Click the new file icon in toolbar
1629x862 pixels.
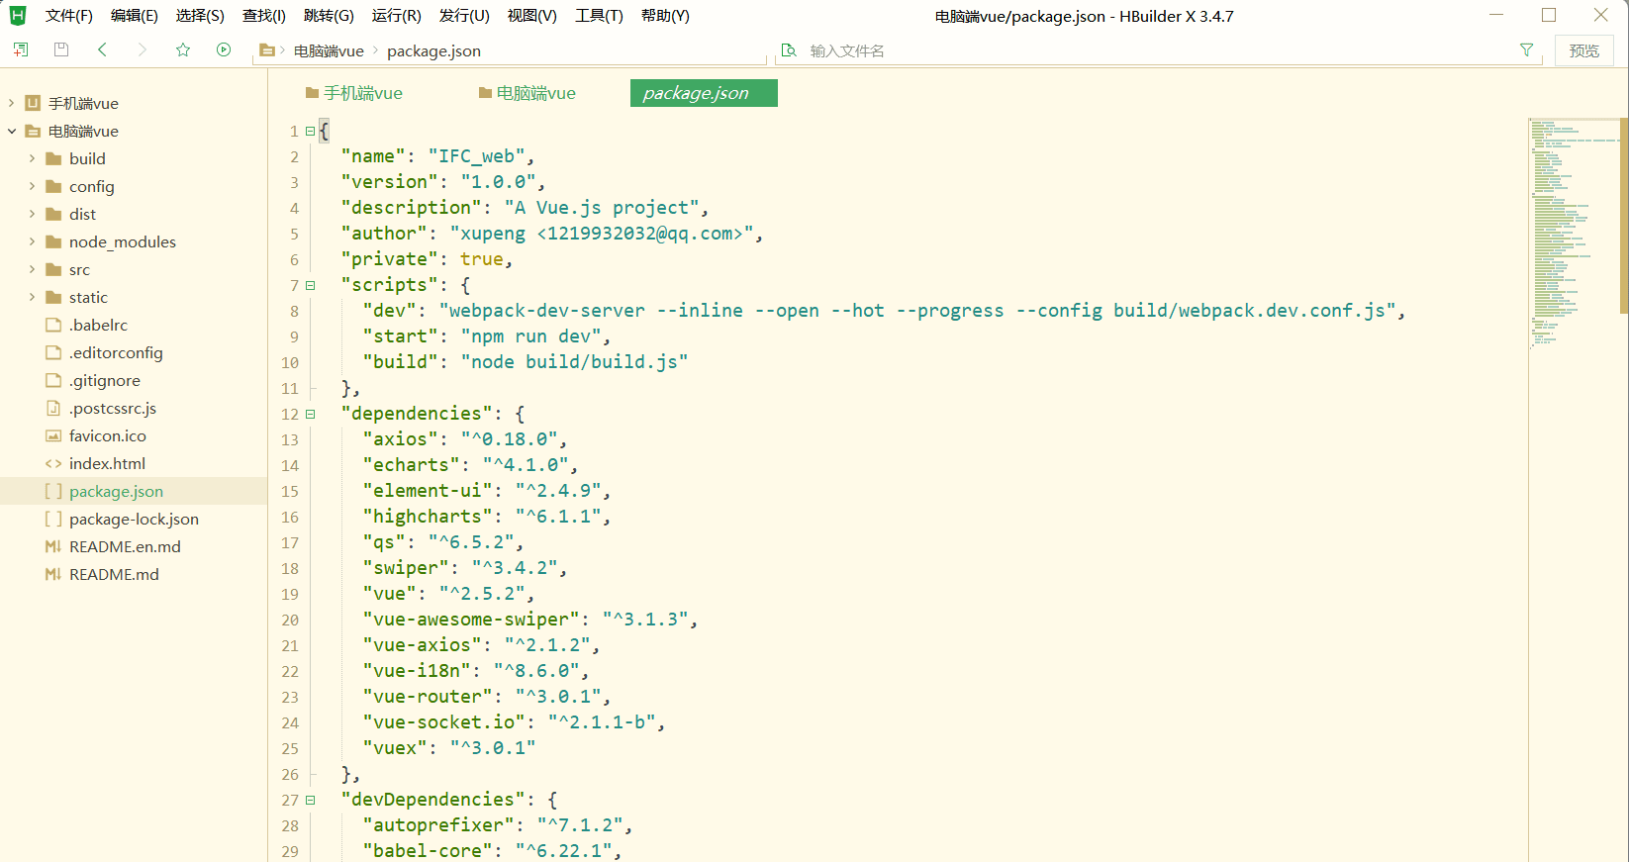pyautogui.click(x=21, y=49)
